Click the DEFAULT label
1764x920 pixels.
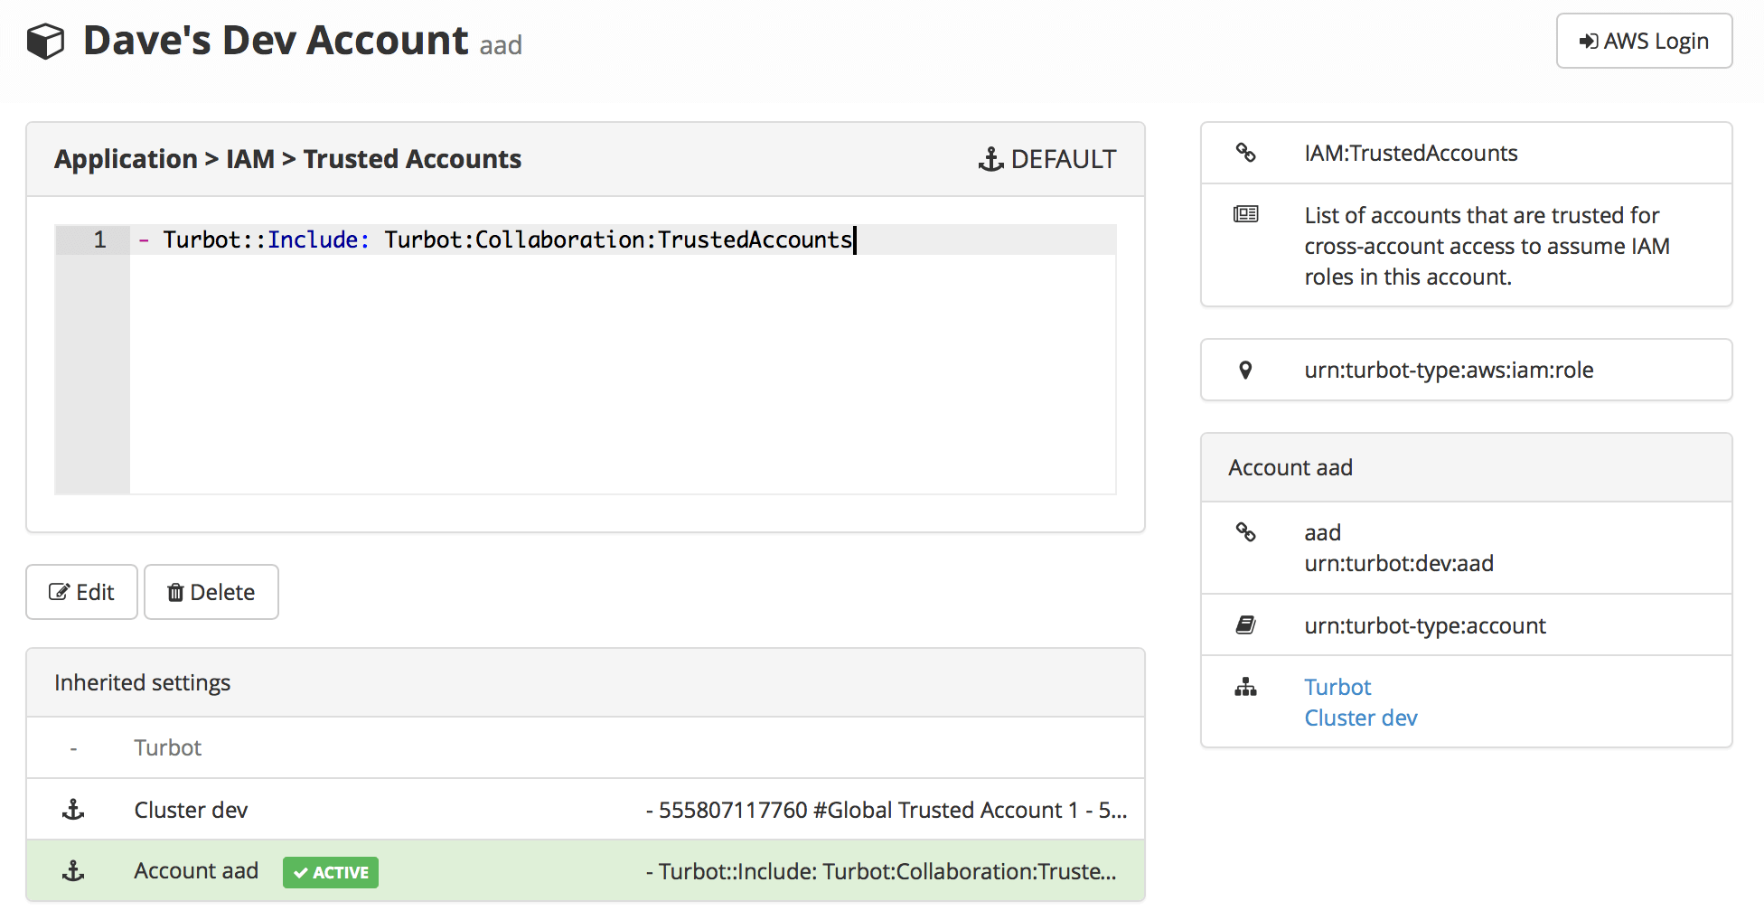1064,159
